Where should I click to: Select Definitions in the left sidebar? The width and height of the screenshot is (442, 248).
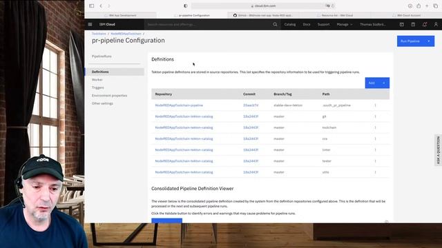(115, 72)
